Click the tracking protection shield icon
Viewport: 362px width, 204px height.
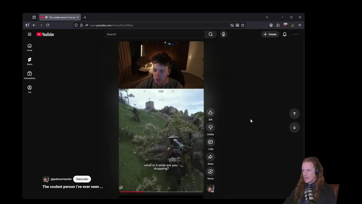coord(76,25)
